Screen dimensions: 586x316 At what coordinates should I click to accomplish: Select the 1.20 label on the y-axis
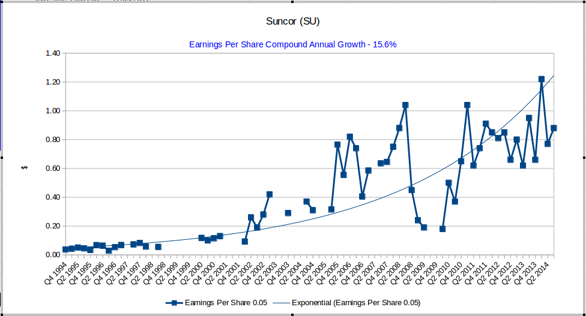point(53,82)
